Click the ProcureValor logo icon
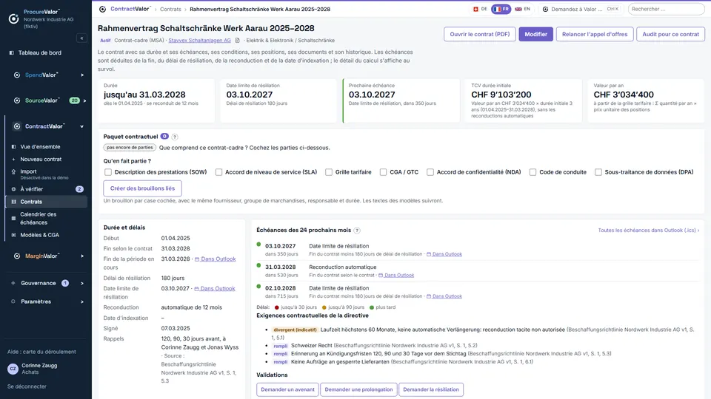 tap(13, 18)
